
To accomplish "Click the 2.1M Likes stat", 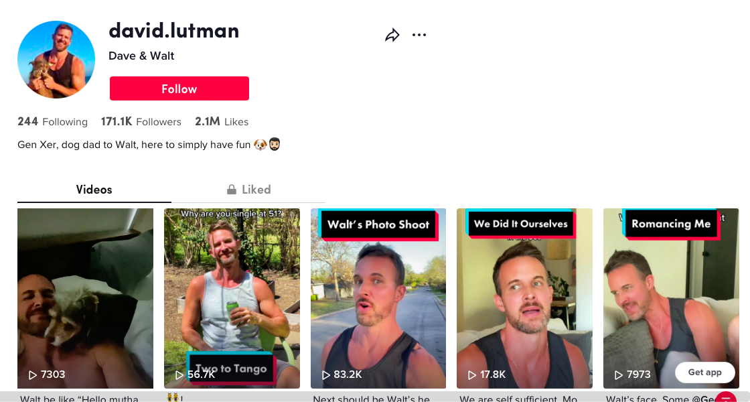I will tap(222, 121).
